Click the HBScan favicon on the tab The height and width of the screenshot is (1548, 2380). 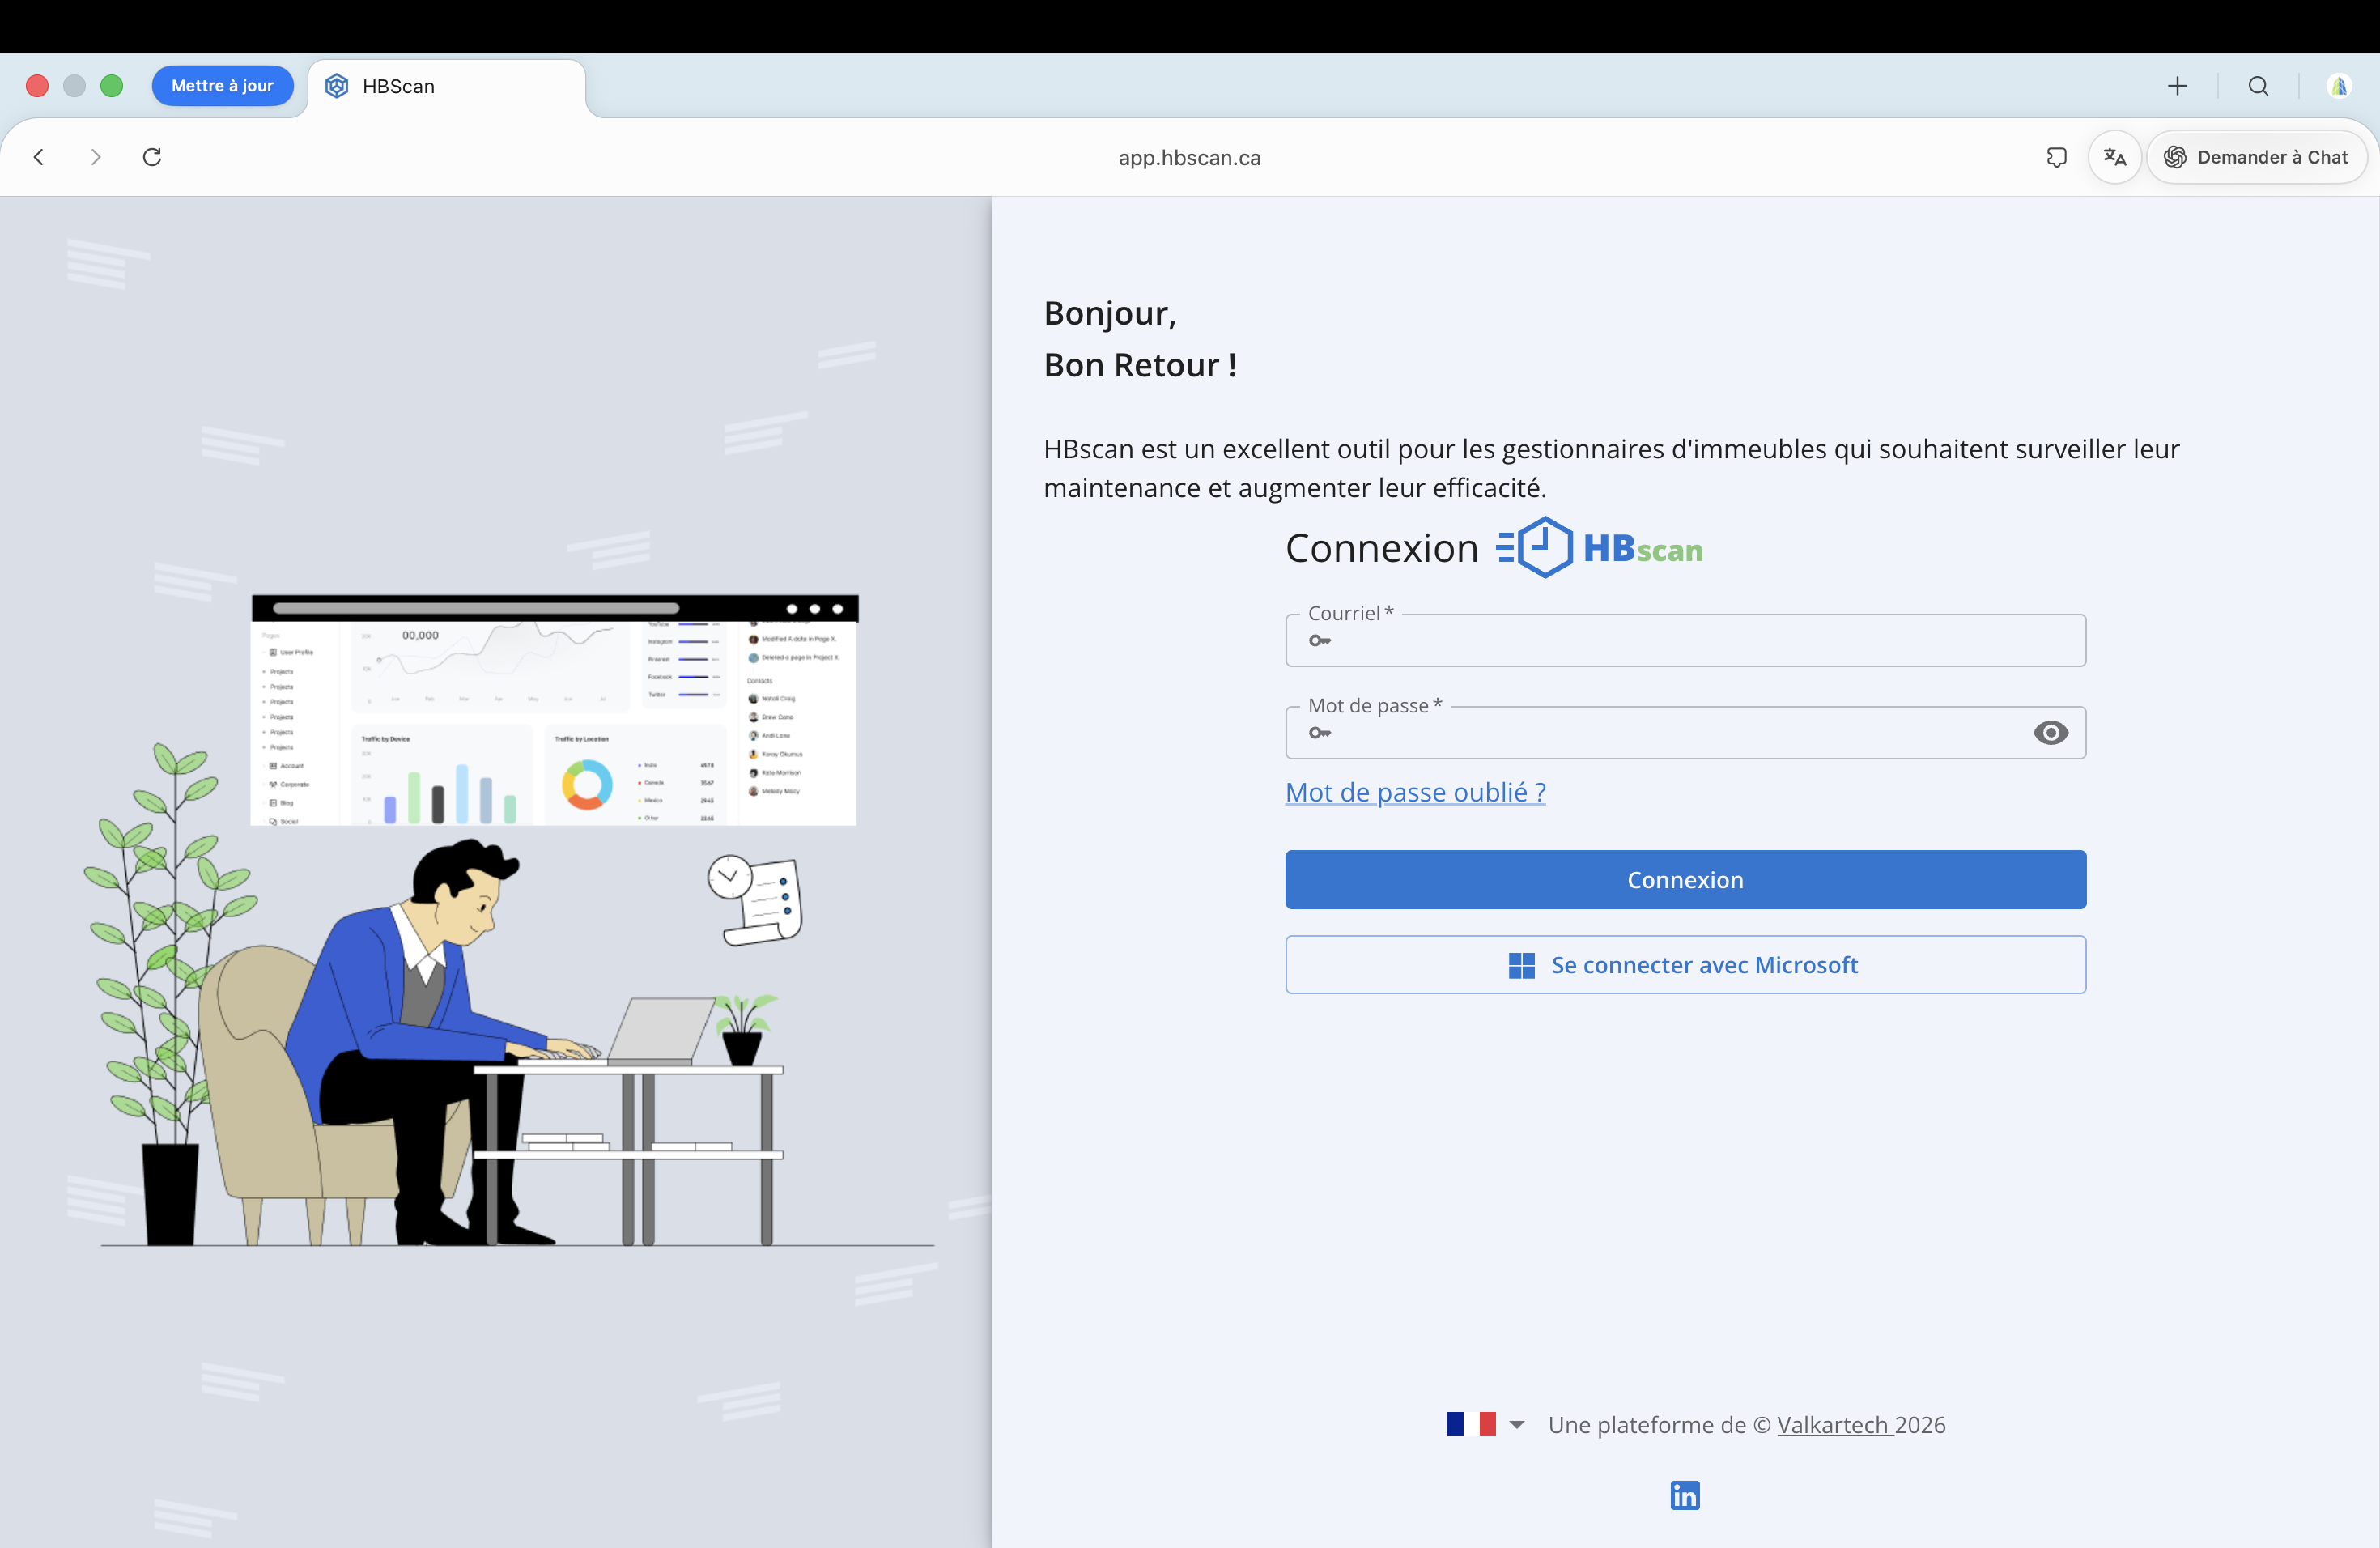point(337,86)
